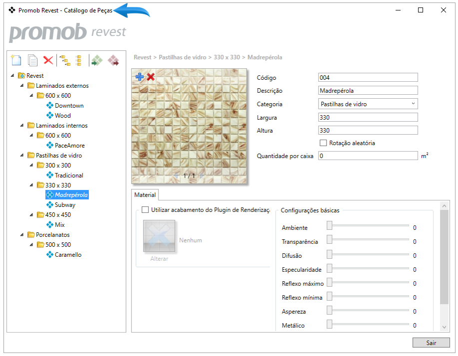Click the Porcelanatos folder

tap(48, 235)
